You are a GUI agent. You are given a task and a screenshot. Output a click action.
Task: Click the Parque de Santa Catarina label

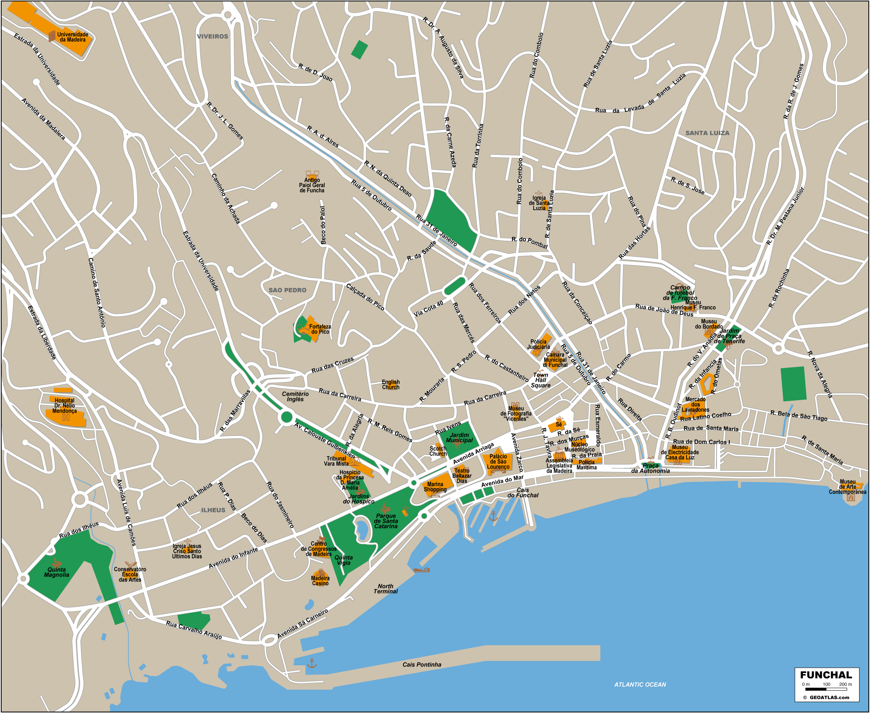pos(386,521)
